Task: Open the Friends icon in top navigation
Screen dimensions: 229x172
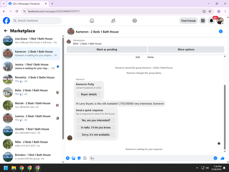Action: point(113,21)
